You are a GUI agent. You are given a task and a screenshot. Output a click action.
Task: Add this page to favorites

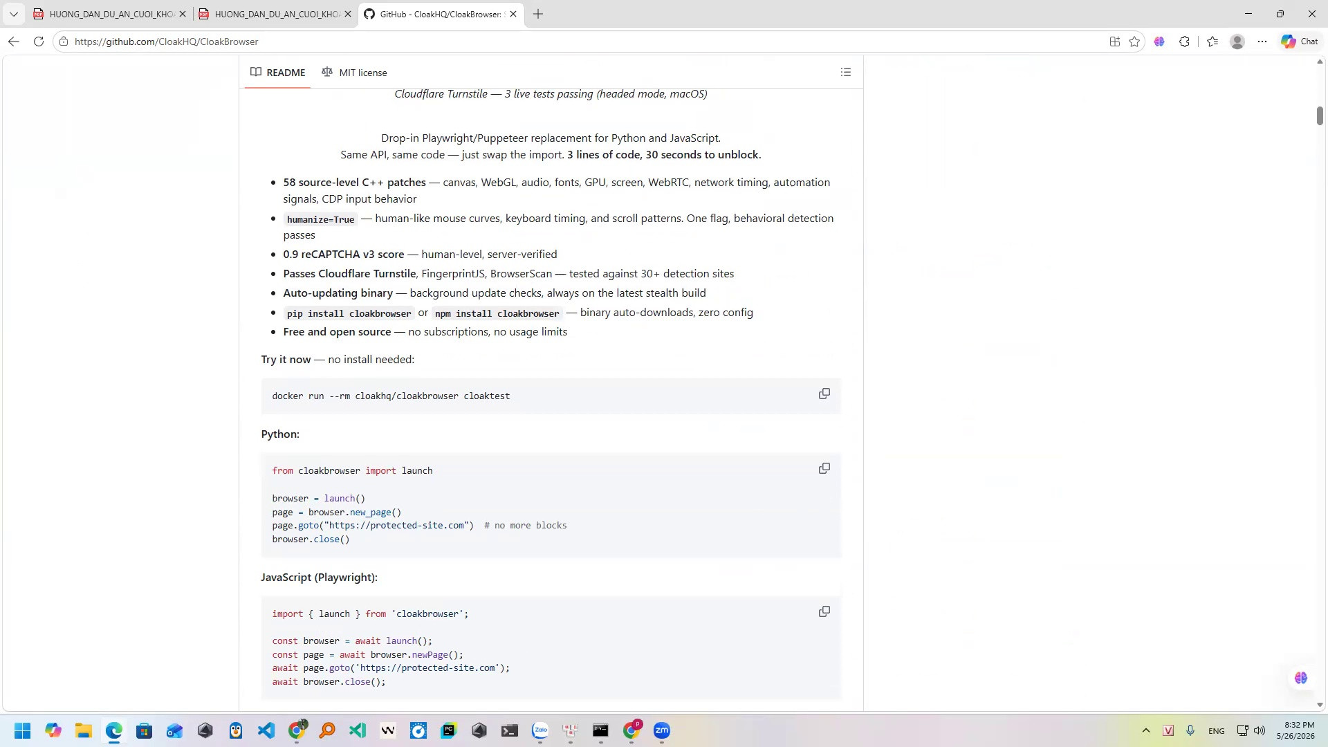(1134, 41)
